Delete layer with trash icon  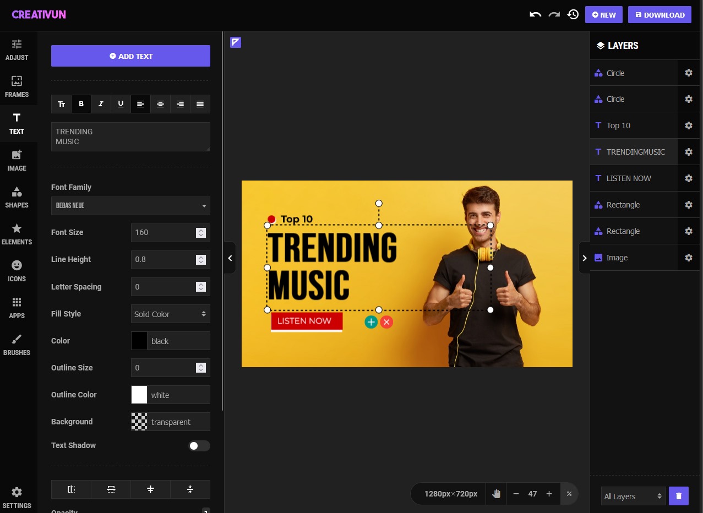[x=678, y=496]
